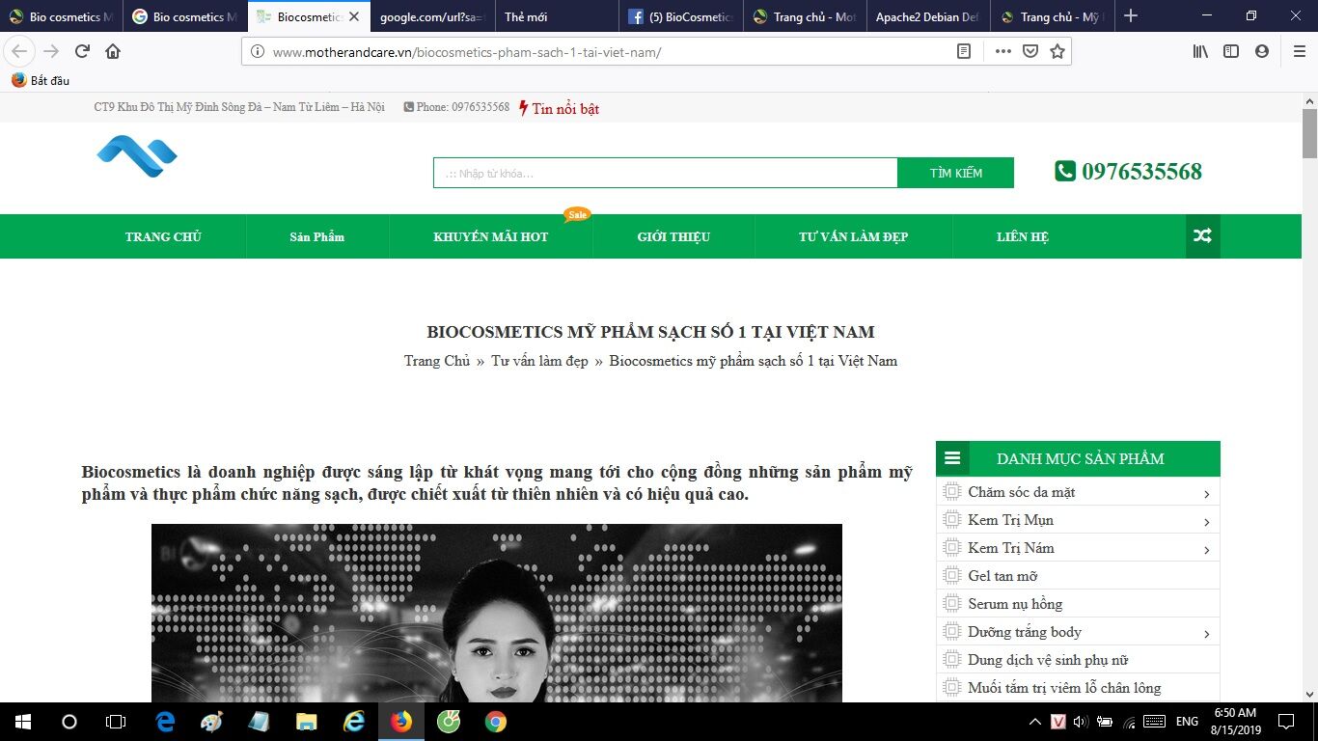Bookmark this page with the star
The width and height of the screenshot is (1318, 741).
point(1057,52)
